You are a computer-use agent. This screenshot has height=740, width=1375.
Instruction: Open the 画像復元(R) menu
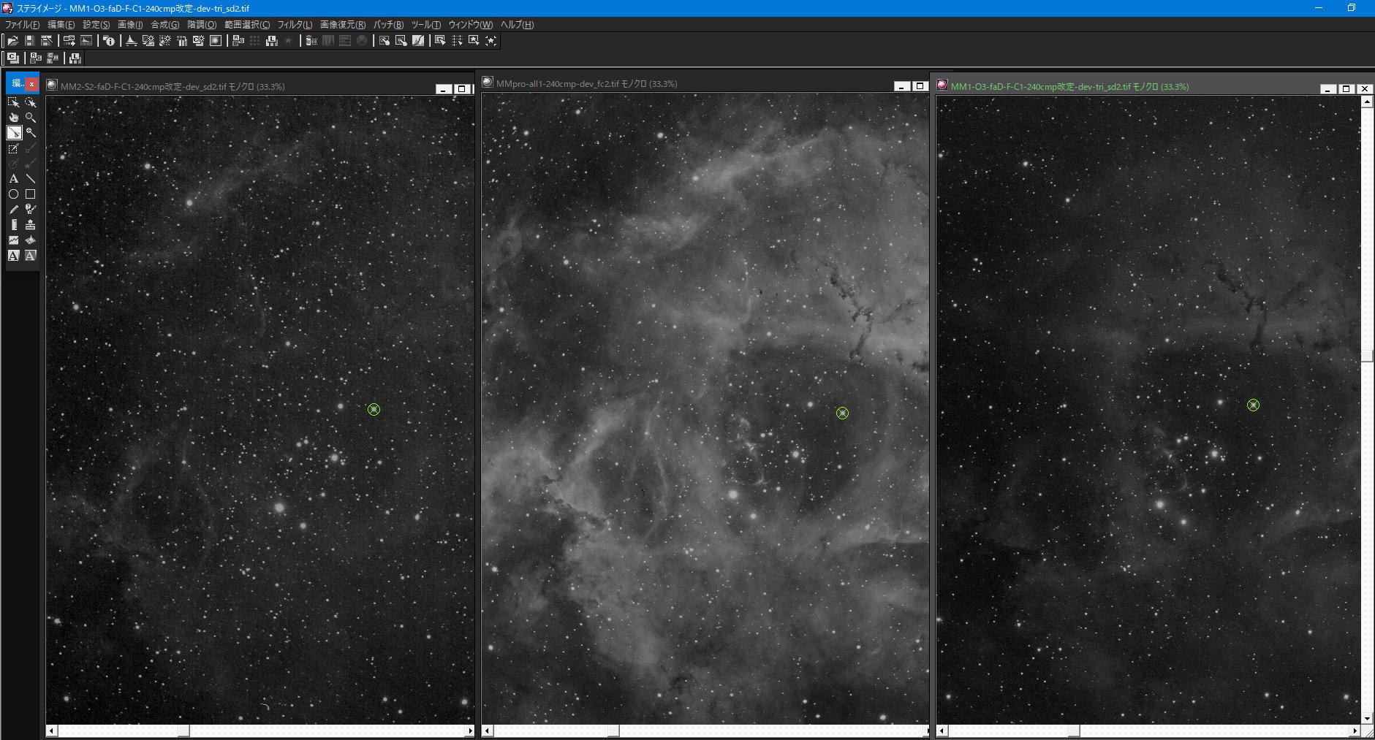tap(343, 25)
